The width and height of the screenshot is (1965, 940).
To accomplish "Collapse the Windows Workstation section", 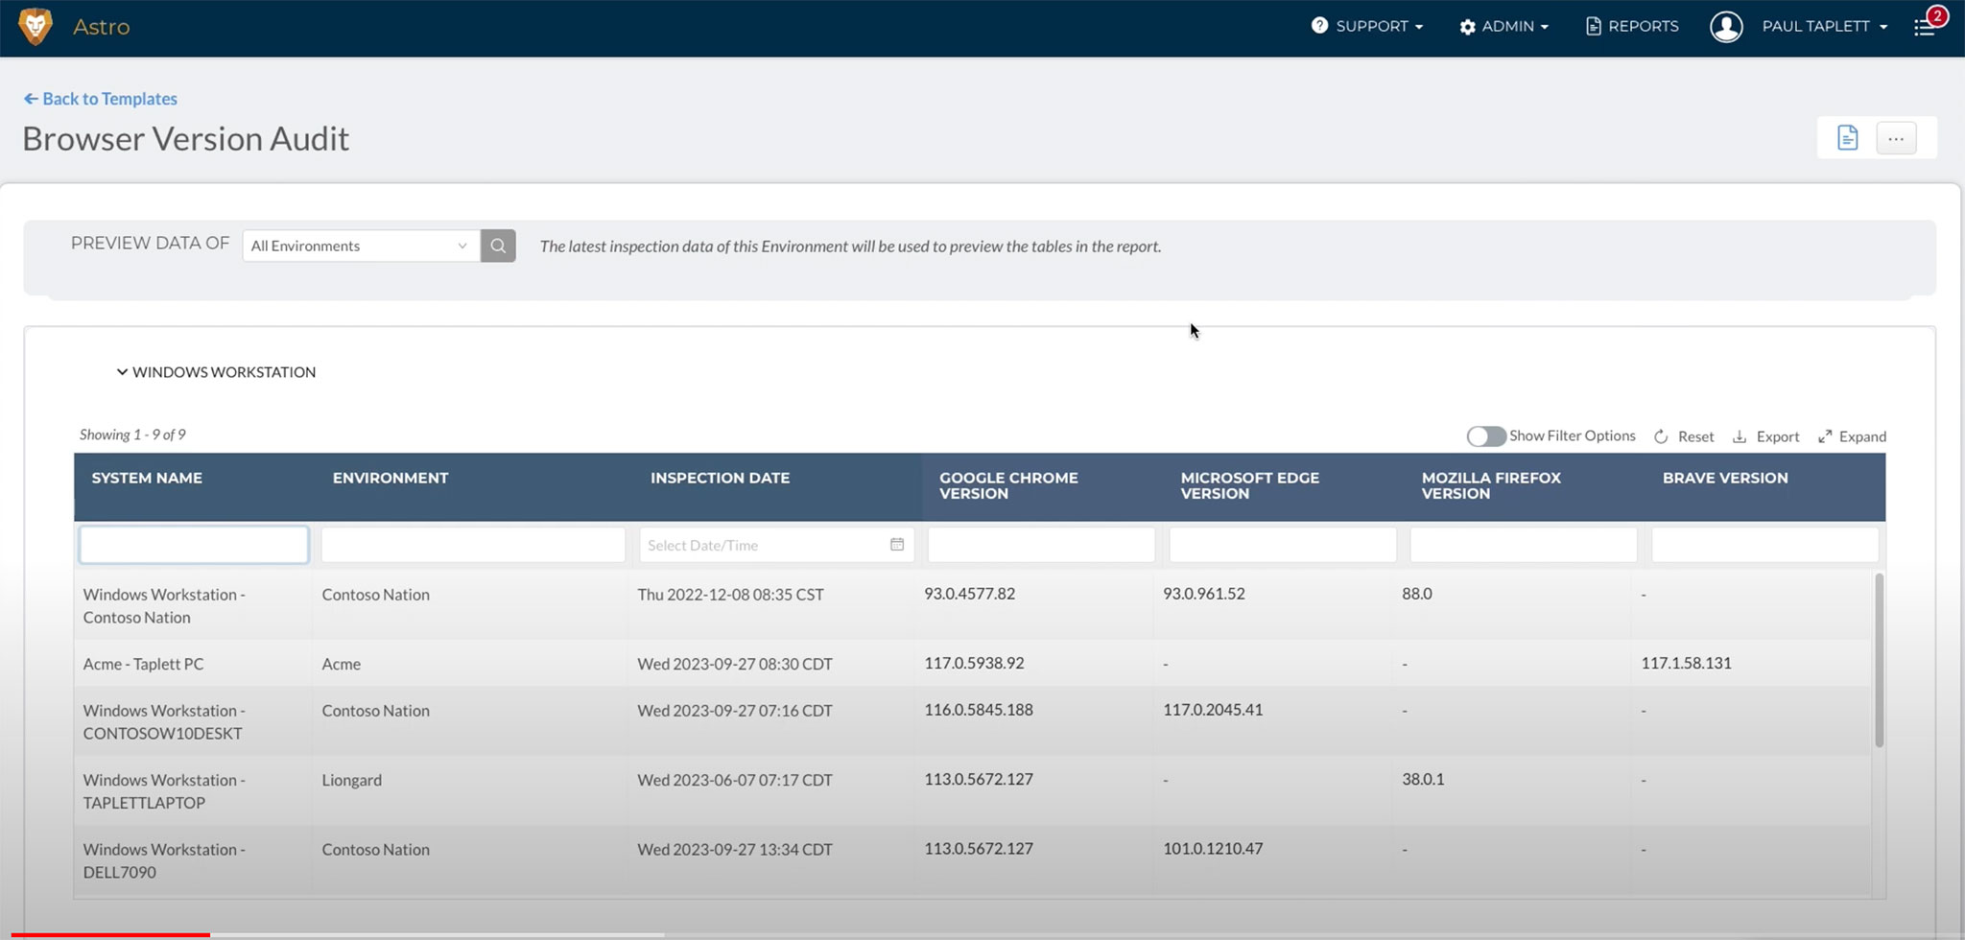I will pyautogui.click(x=216, y=372).
